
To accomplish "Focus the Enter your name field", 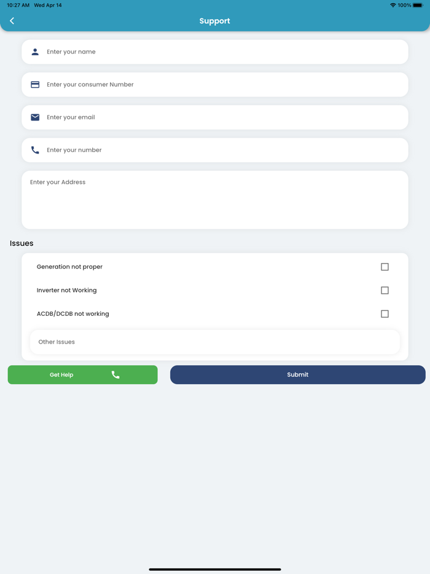I will (221, 52).
